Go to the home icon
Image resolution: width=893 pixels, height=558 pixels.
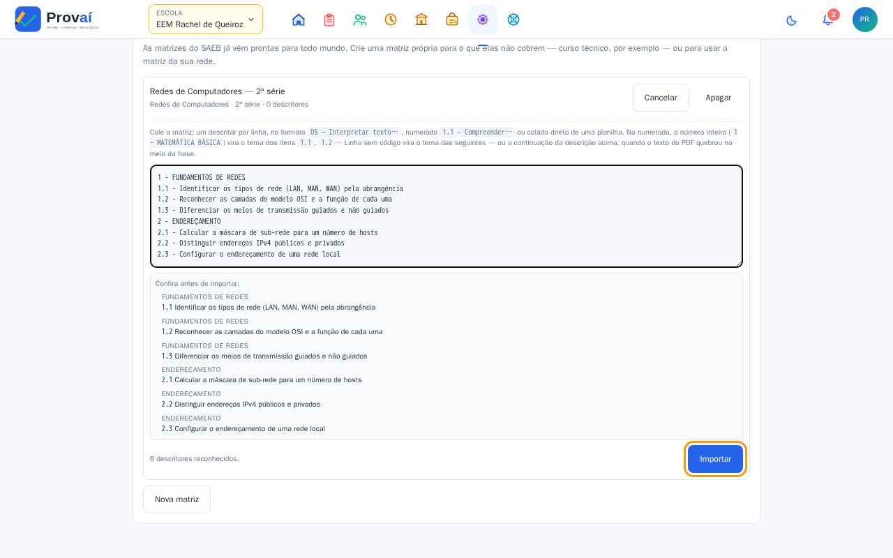click(299, 20)
